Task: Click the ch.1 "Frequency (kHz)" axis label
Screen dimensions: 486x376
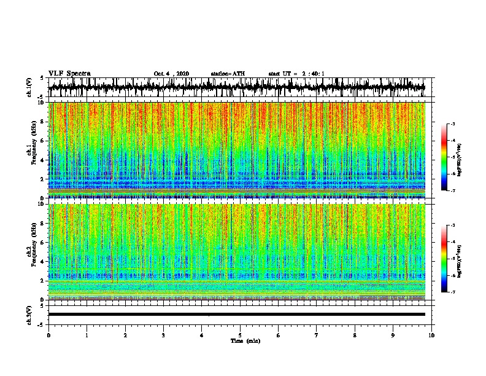Action: pyautogui.click(x=34, y=143)
